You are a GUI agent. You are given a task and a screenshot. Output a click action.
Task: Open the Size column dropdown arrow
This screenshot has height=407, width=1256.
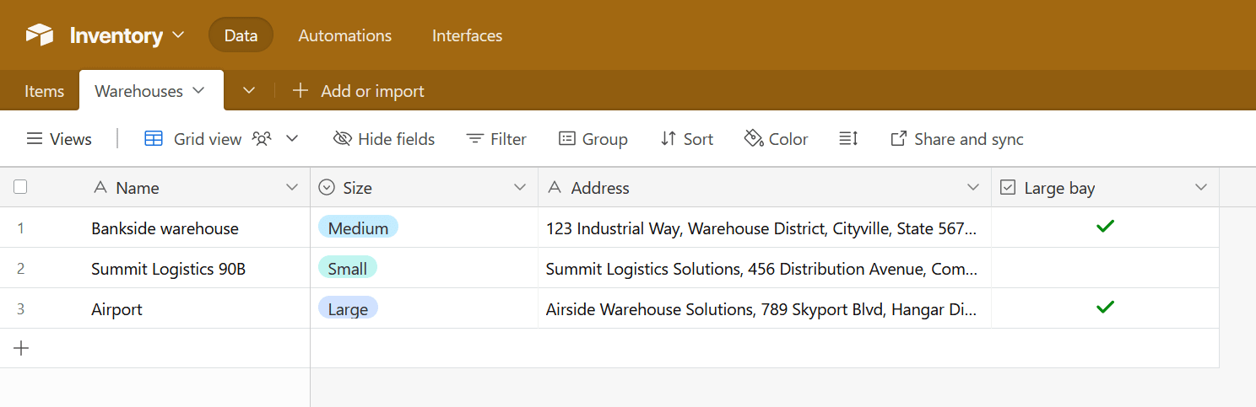520,187
